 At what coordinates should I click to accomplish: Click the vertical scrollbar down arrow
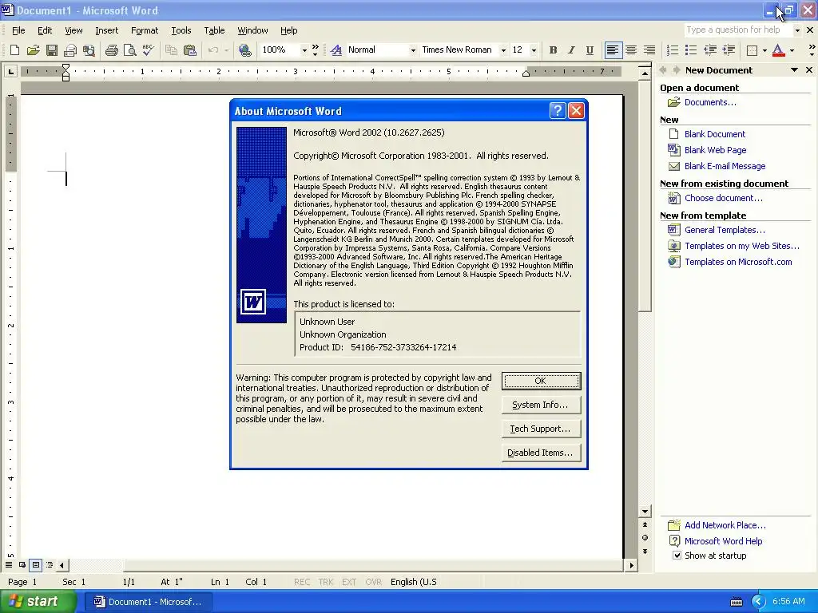point(645,512)
